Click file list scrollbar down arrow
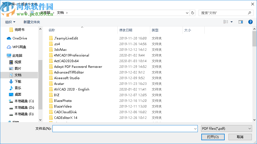257x144 pixels. [254, 120]
